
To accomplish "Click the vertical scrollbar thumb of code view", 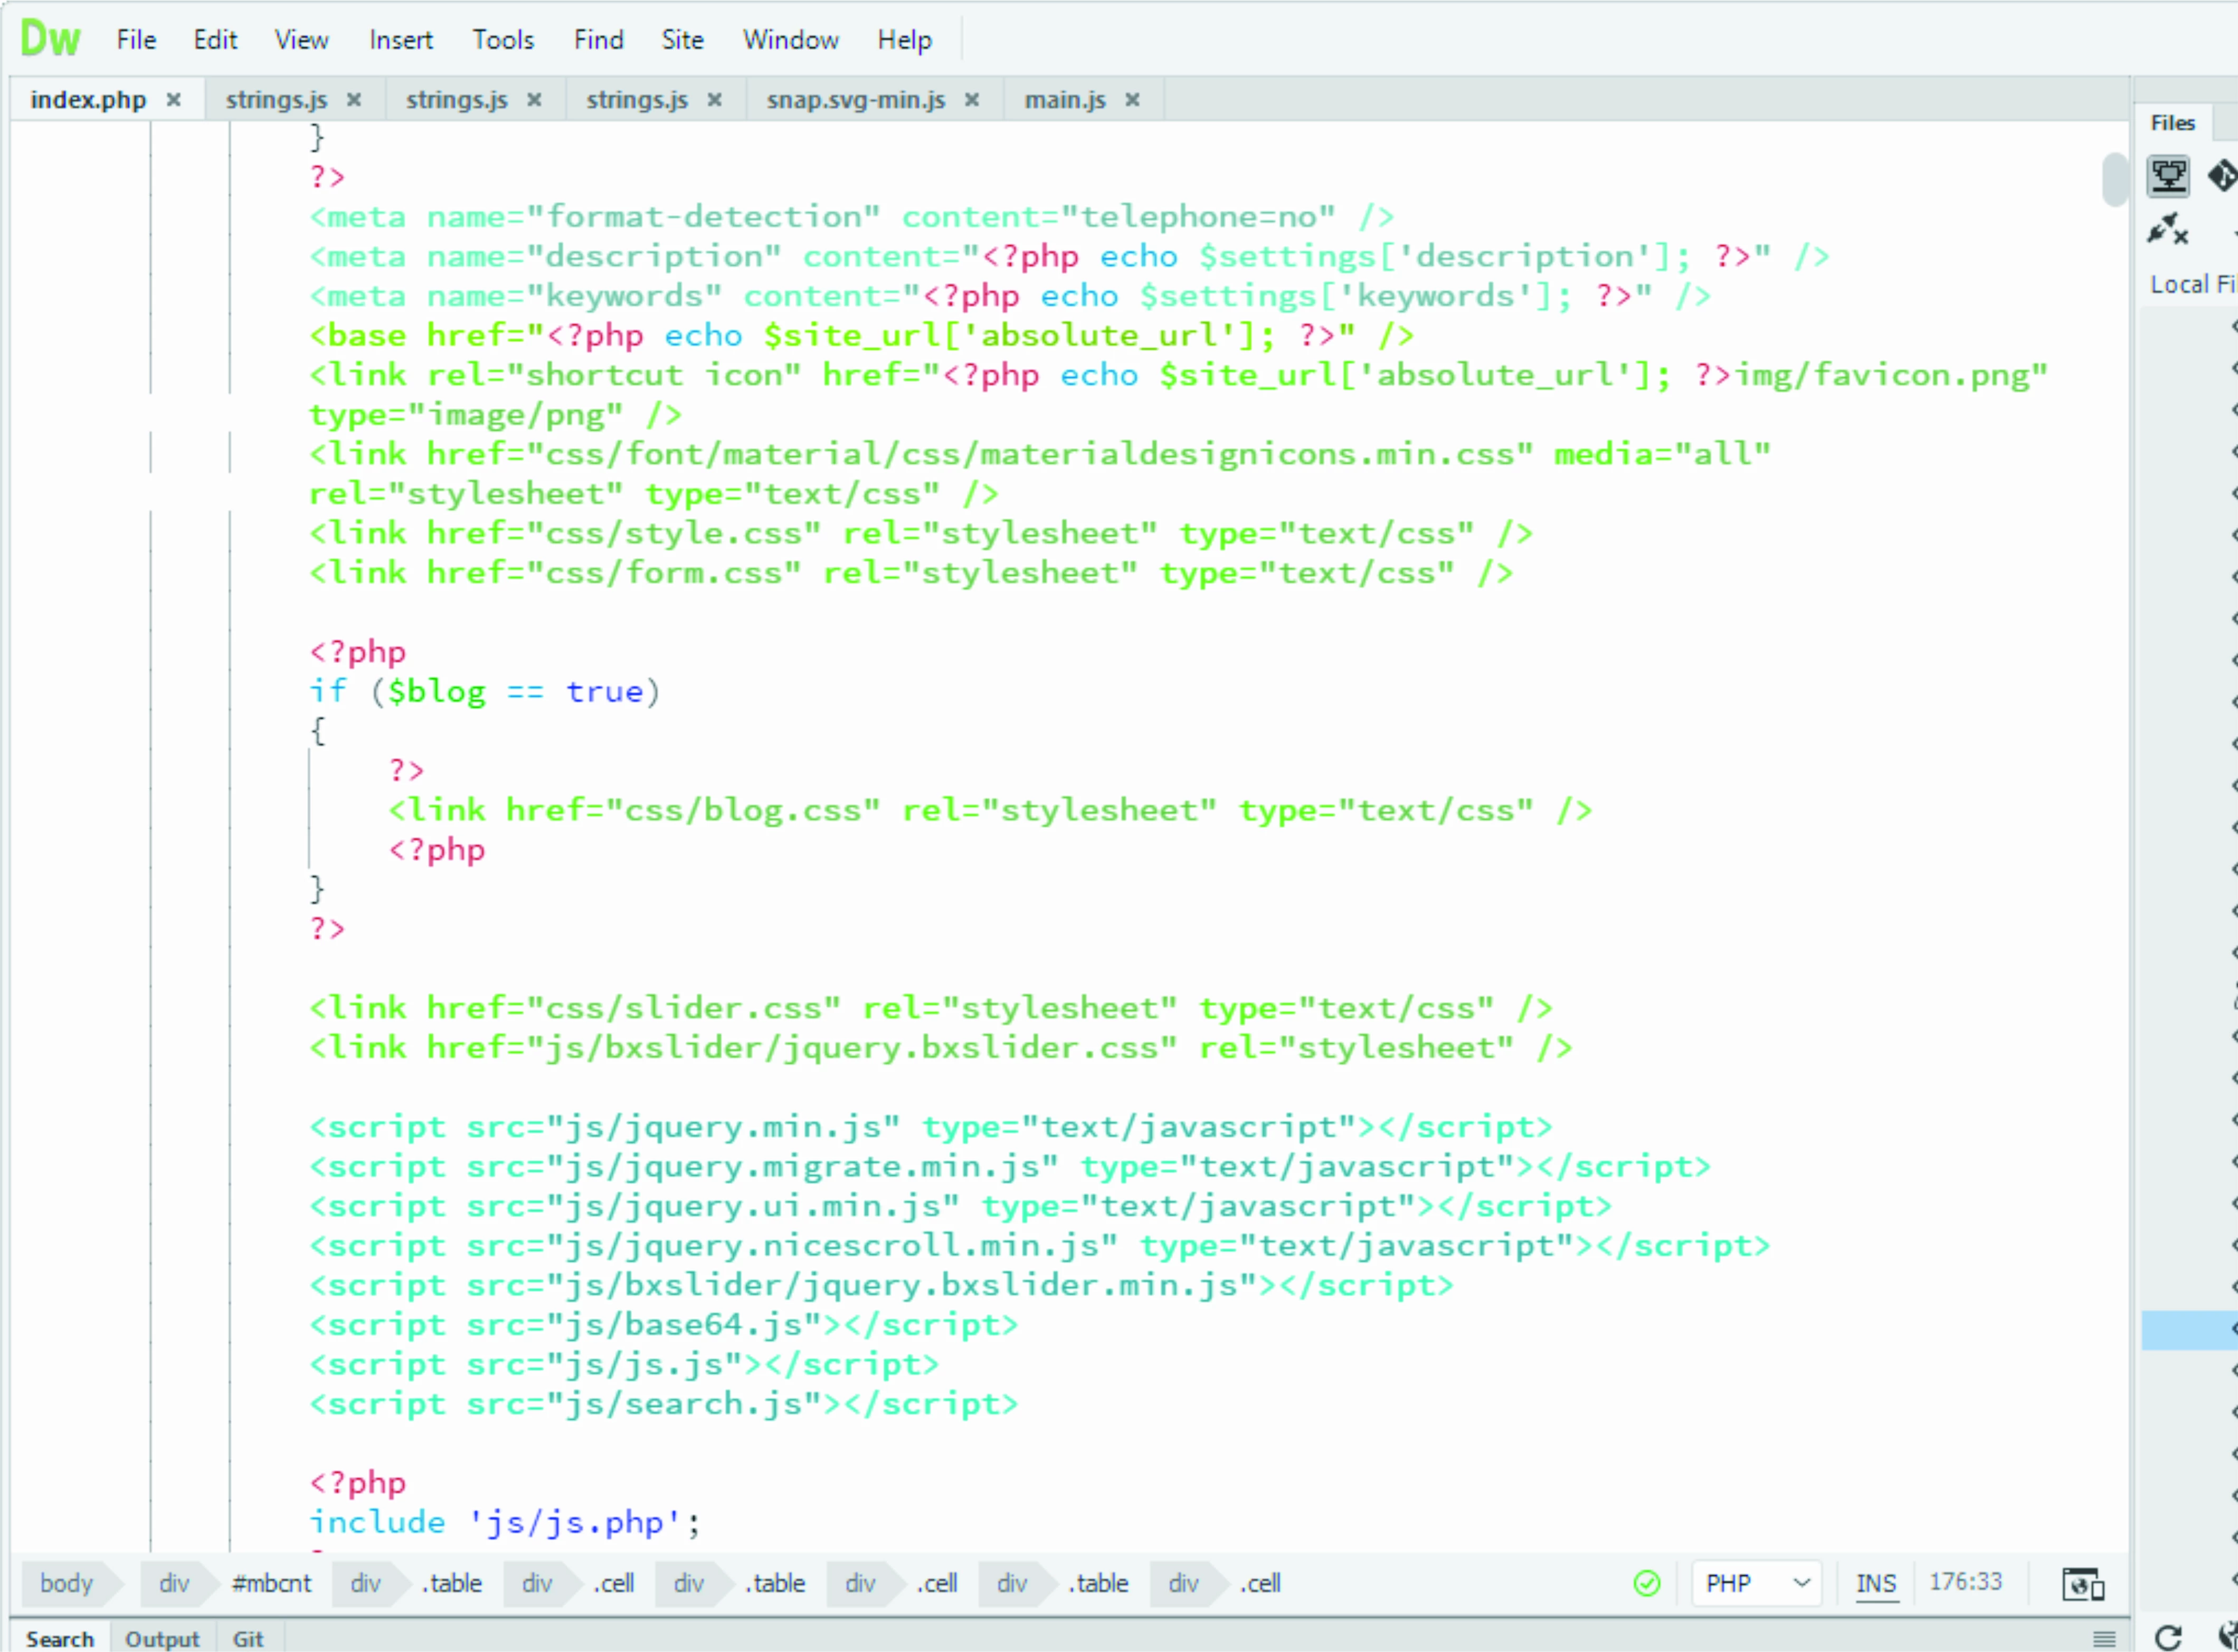I will click(2114, 179).
